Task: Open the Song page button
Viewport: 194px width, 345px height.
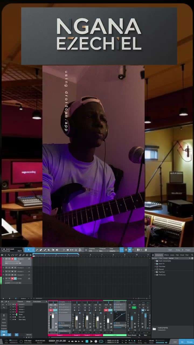Action: tap(178, 250)
